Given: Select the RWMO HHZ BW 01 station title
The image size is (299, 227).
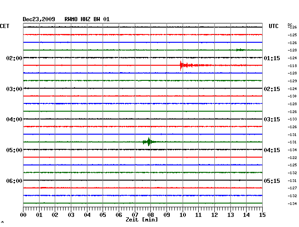Looking at the screenshot, I should point(87,19).
